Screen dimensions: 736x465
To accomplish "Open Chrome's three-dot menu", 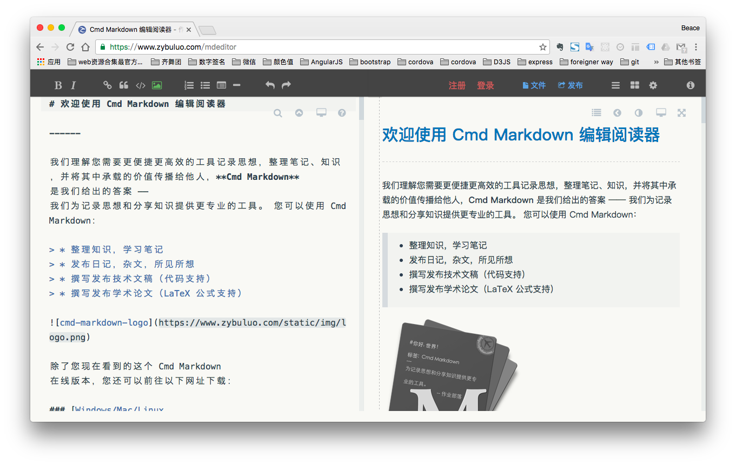I will (x=696, y=47).
